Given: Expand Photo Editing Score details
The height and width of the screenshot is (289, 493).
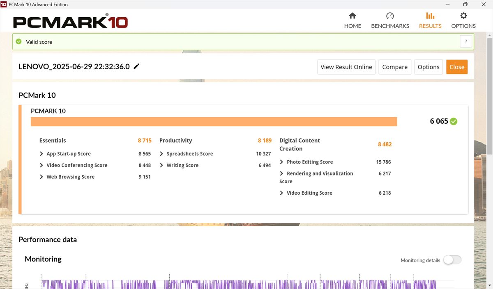Looking at the screenshot, I should [x=281, y=162].
